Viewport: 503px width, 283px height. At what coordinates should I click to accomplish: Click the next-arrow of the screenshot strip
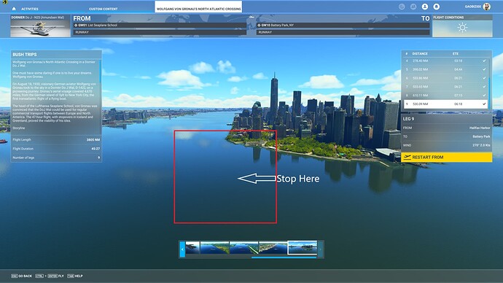[x=320, y=249]
